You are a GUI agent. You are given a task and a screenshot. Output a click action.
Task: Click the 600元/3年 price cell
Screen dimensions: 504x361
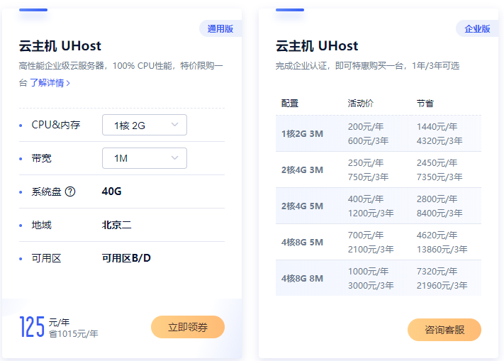click(x=369, y=141)
